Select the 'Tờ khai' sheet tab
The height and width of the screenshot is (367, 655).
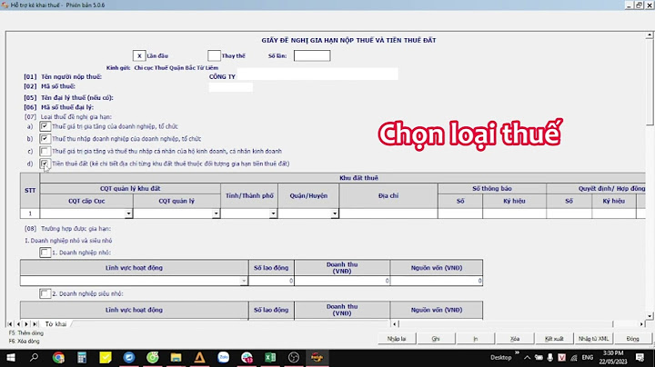[x=56, y=324]
